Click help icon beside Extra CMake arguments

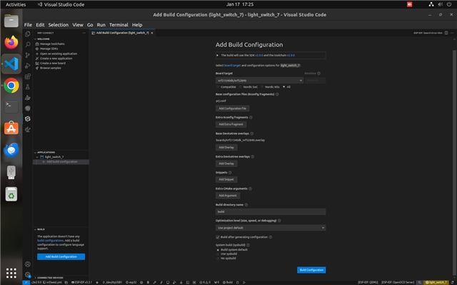[x=250, y=188]
